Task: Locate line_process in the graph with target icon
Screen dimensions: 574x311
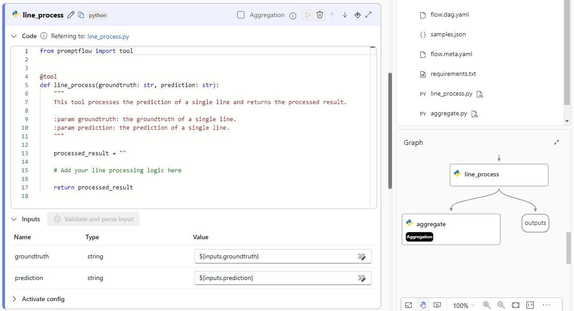Action: 357,15
